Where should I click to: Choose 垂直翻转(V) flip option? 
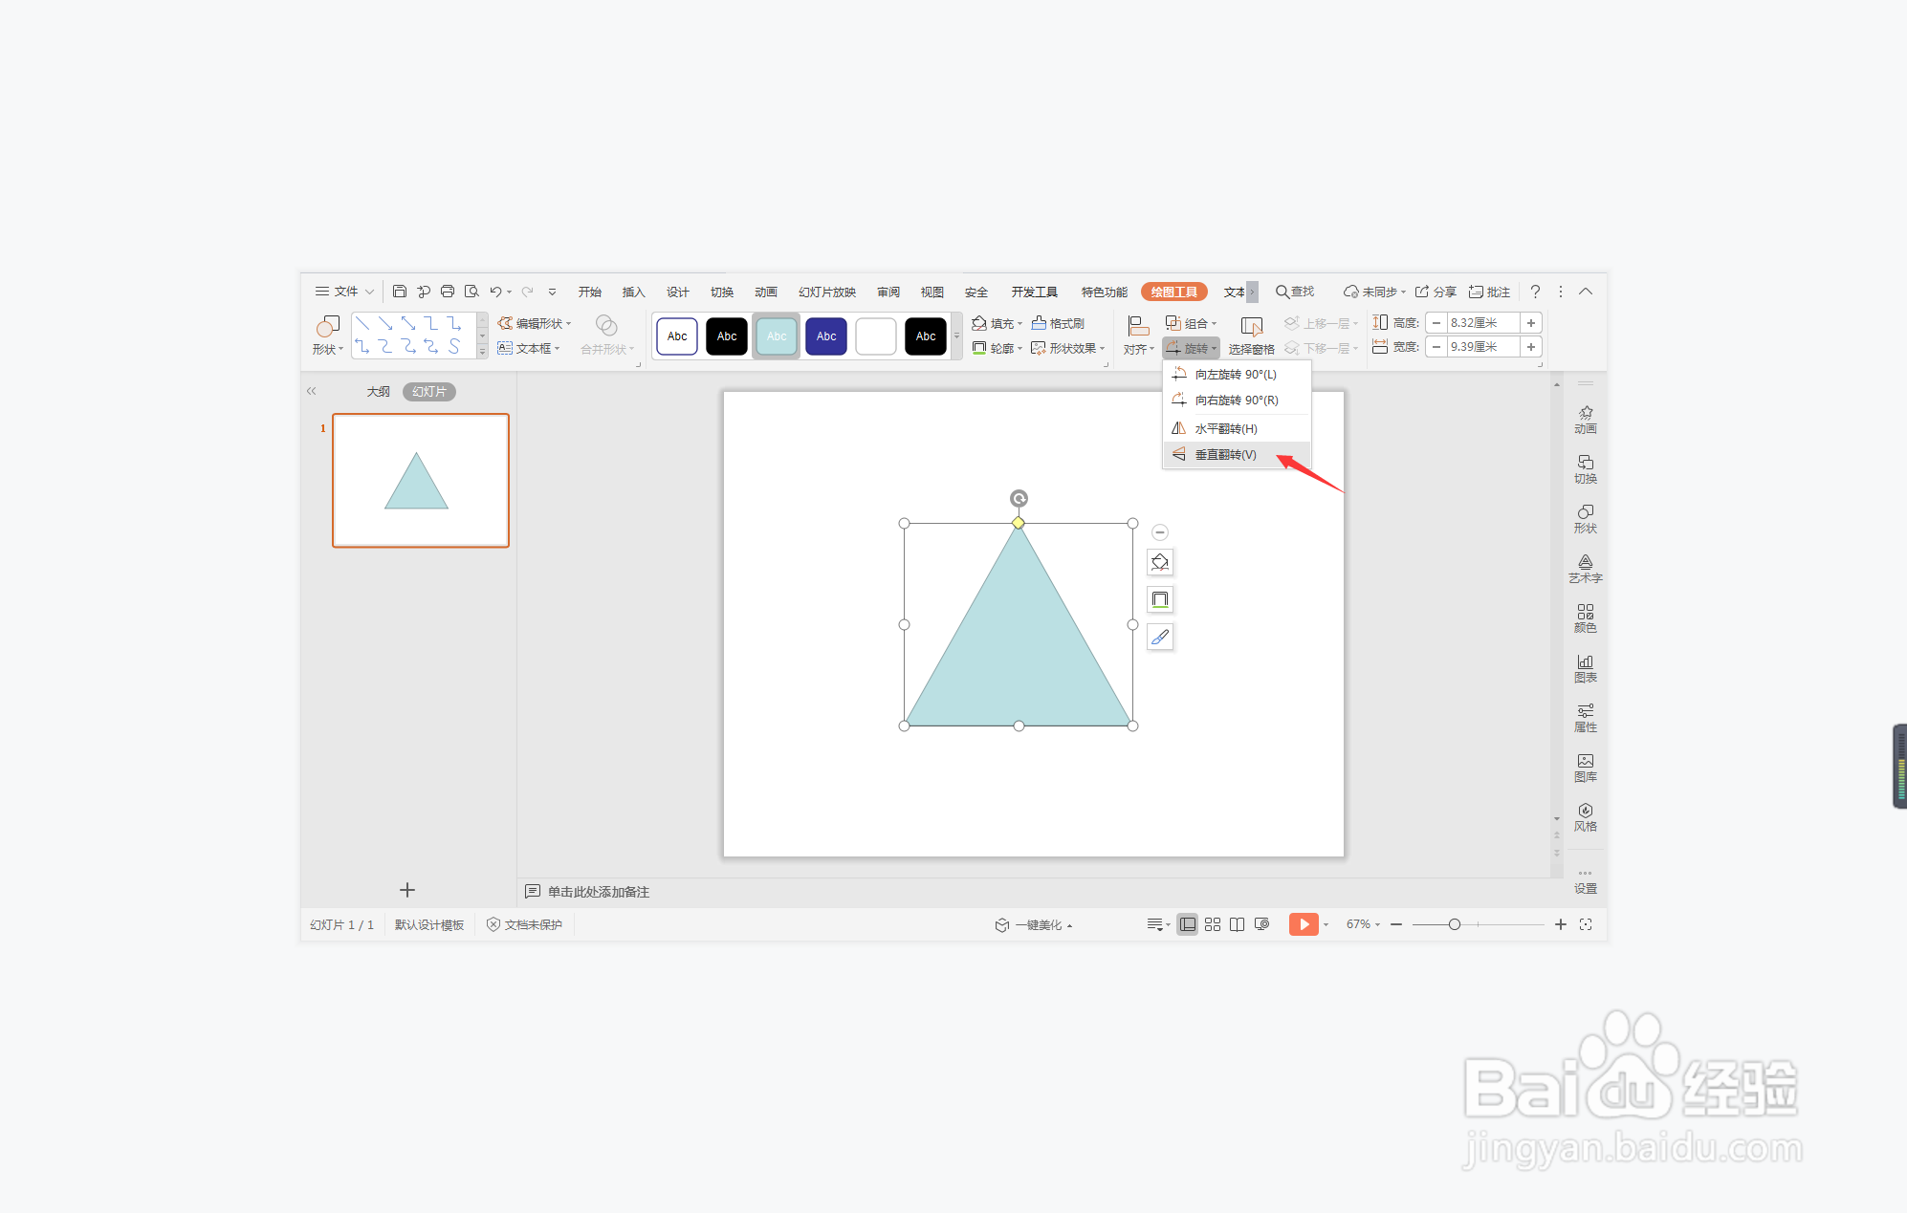coord(1236,455)
